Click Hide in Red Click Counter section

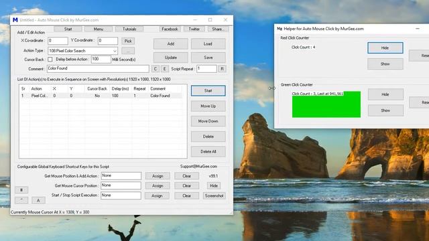385,48
